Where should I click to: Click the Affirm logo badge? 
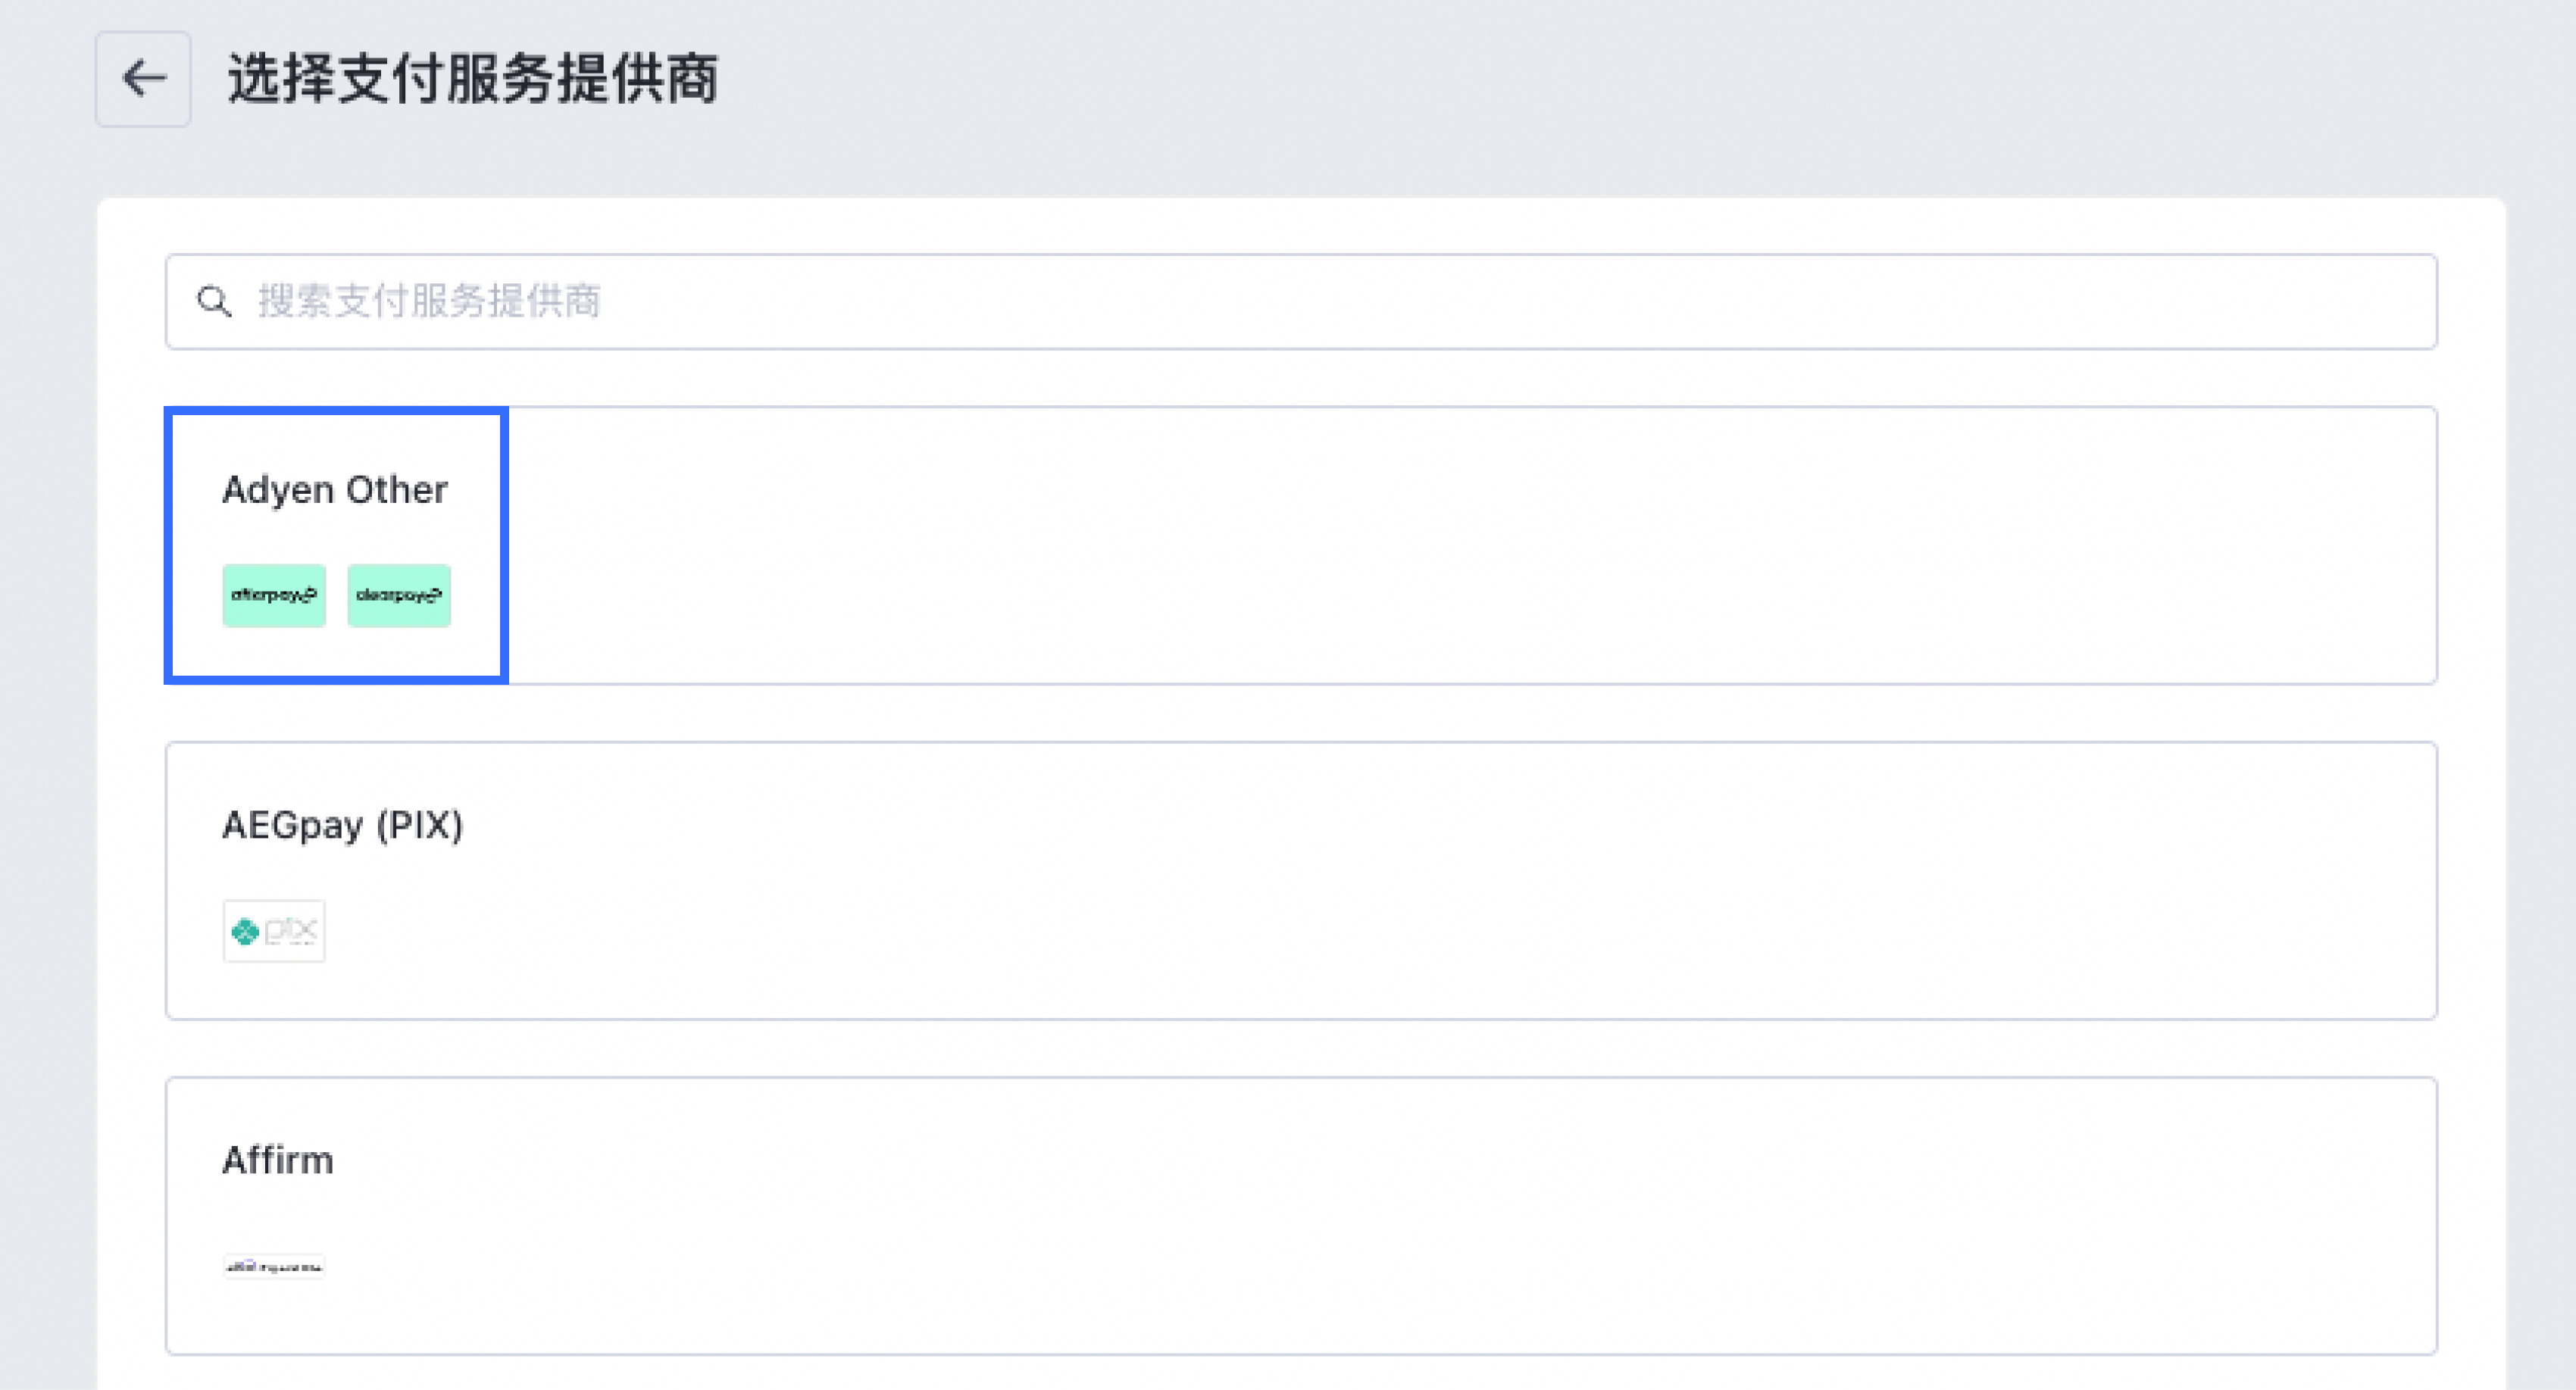[x=274, y=1266]
